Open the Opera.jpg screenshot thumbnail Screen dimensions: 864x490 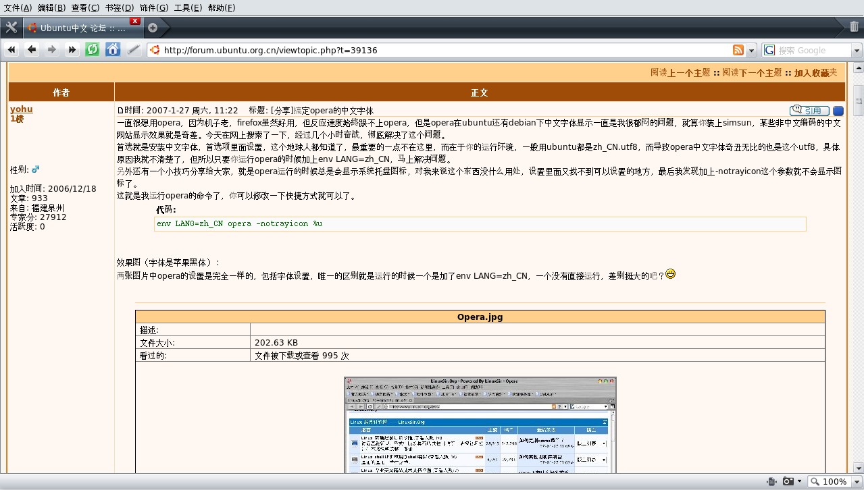480,425
